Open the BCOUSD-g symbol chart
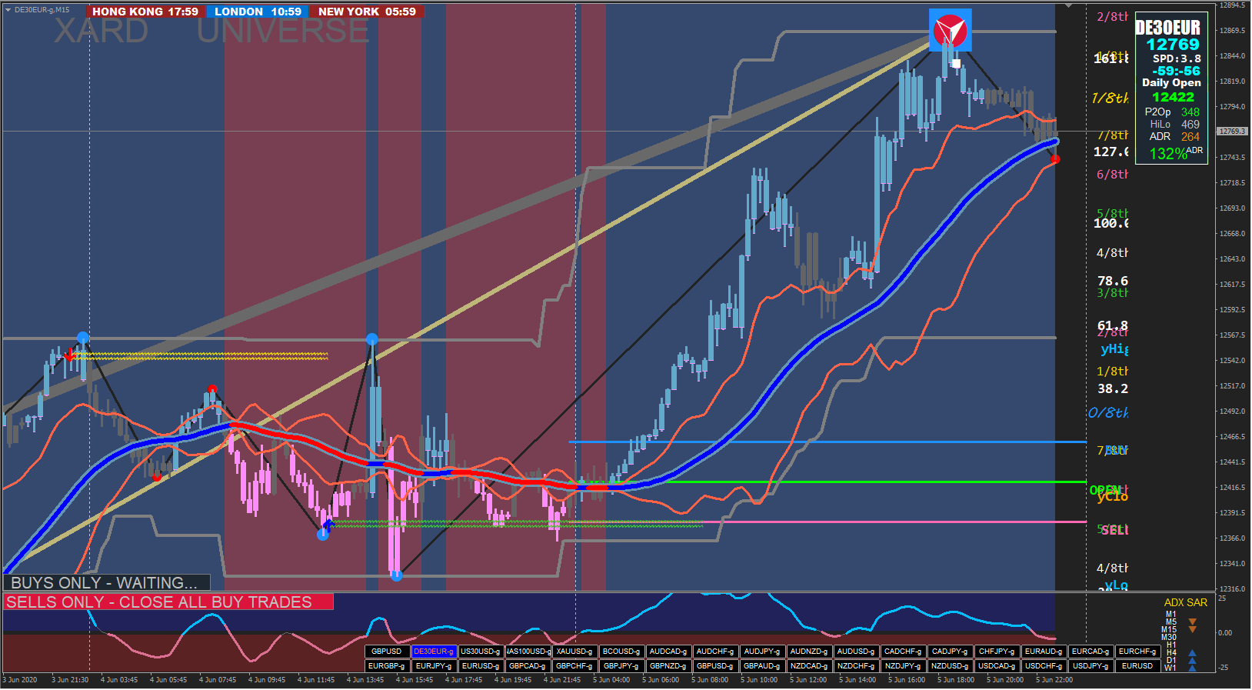 click(x=621, y=652)
